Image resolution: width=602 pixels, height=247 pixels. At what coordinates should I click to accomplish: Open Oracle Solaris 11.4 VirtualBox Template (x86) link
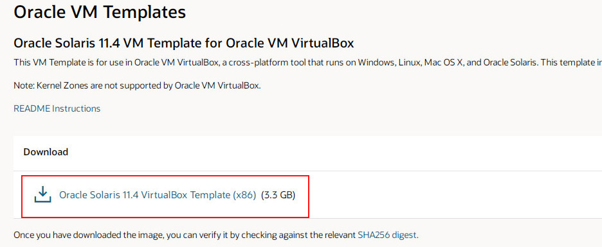(x=158, y=195)
